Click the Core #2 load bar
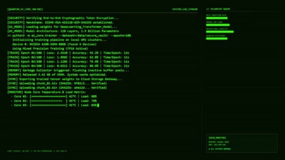The image size is (285, 160). point(48,101)
